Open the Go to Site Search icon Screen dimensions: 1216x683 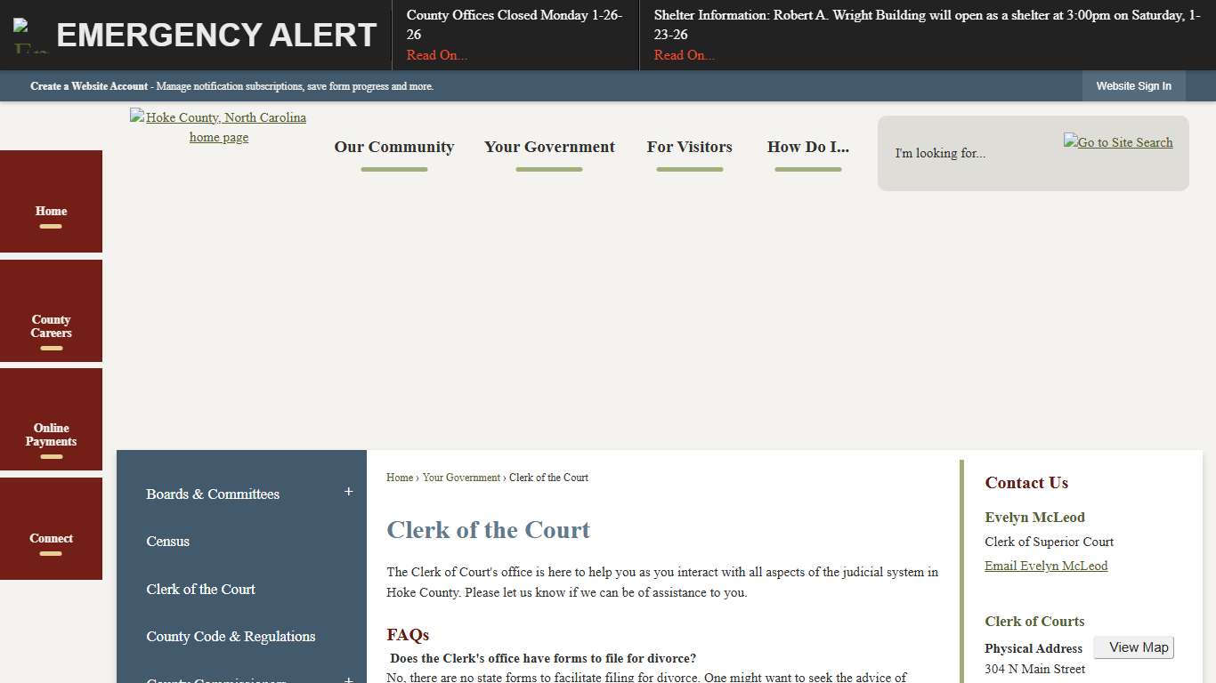coord(1117,142)
